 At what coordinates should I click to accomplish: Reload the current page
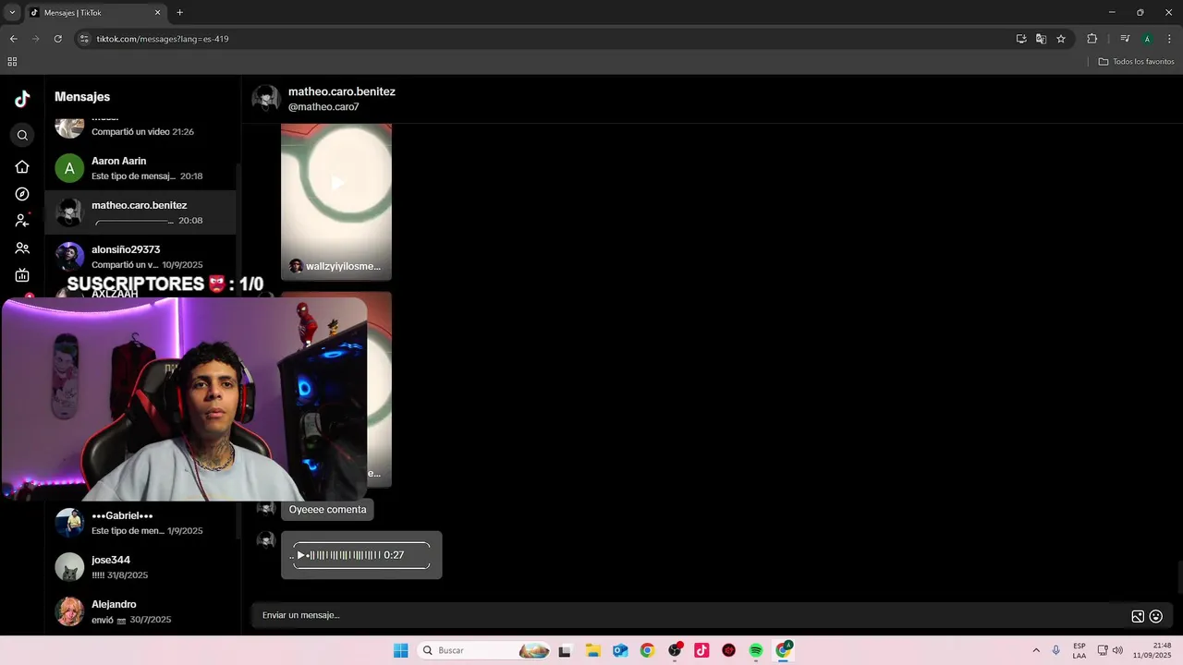(x=57, y=39)
